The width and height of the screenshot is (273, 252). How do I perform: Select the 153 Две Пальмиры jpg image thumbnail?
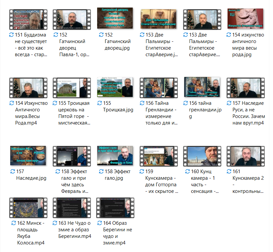point(158,19)
